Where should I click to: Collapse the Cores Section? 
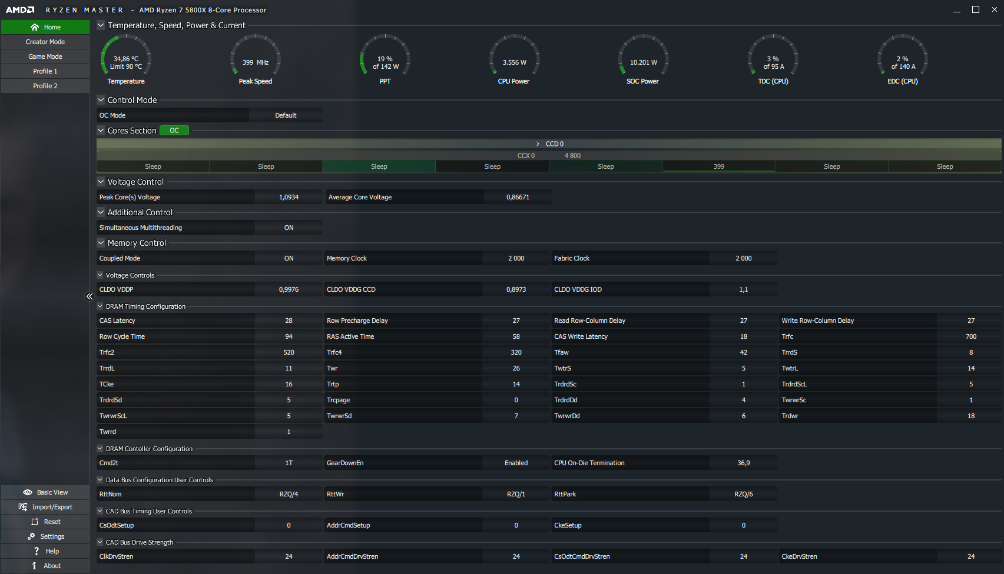pos(101,131)
